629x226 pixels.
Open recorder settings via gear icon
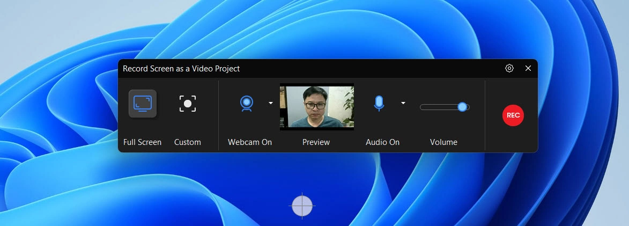click(509, 68)
